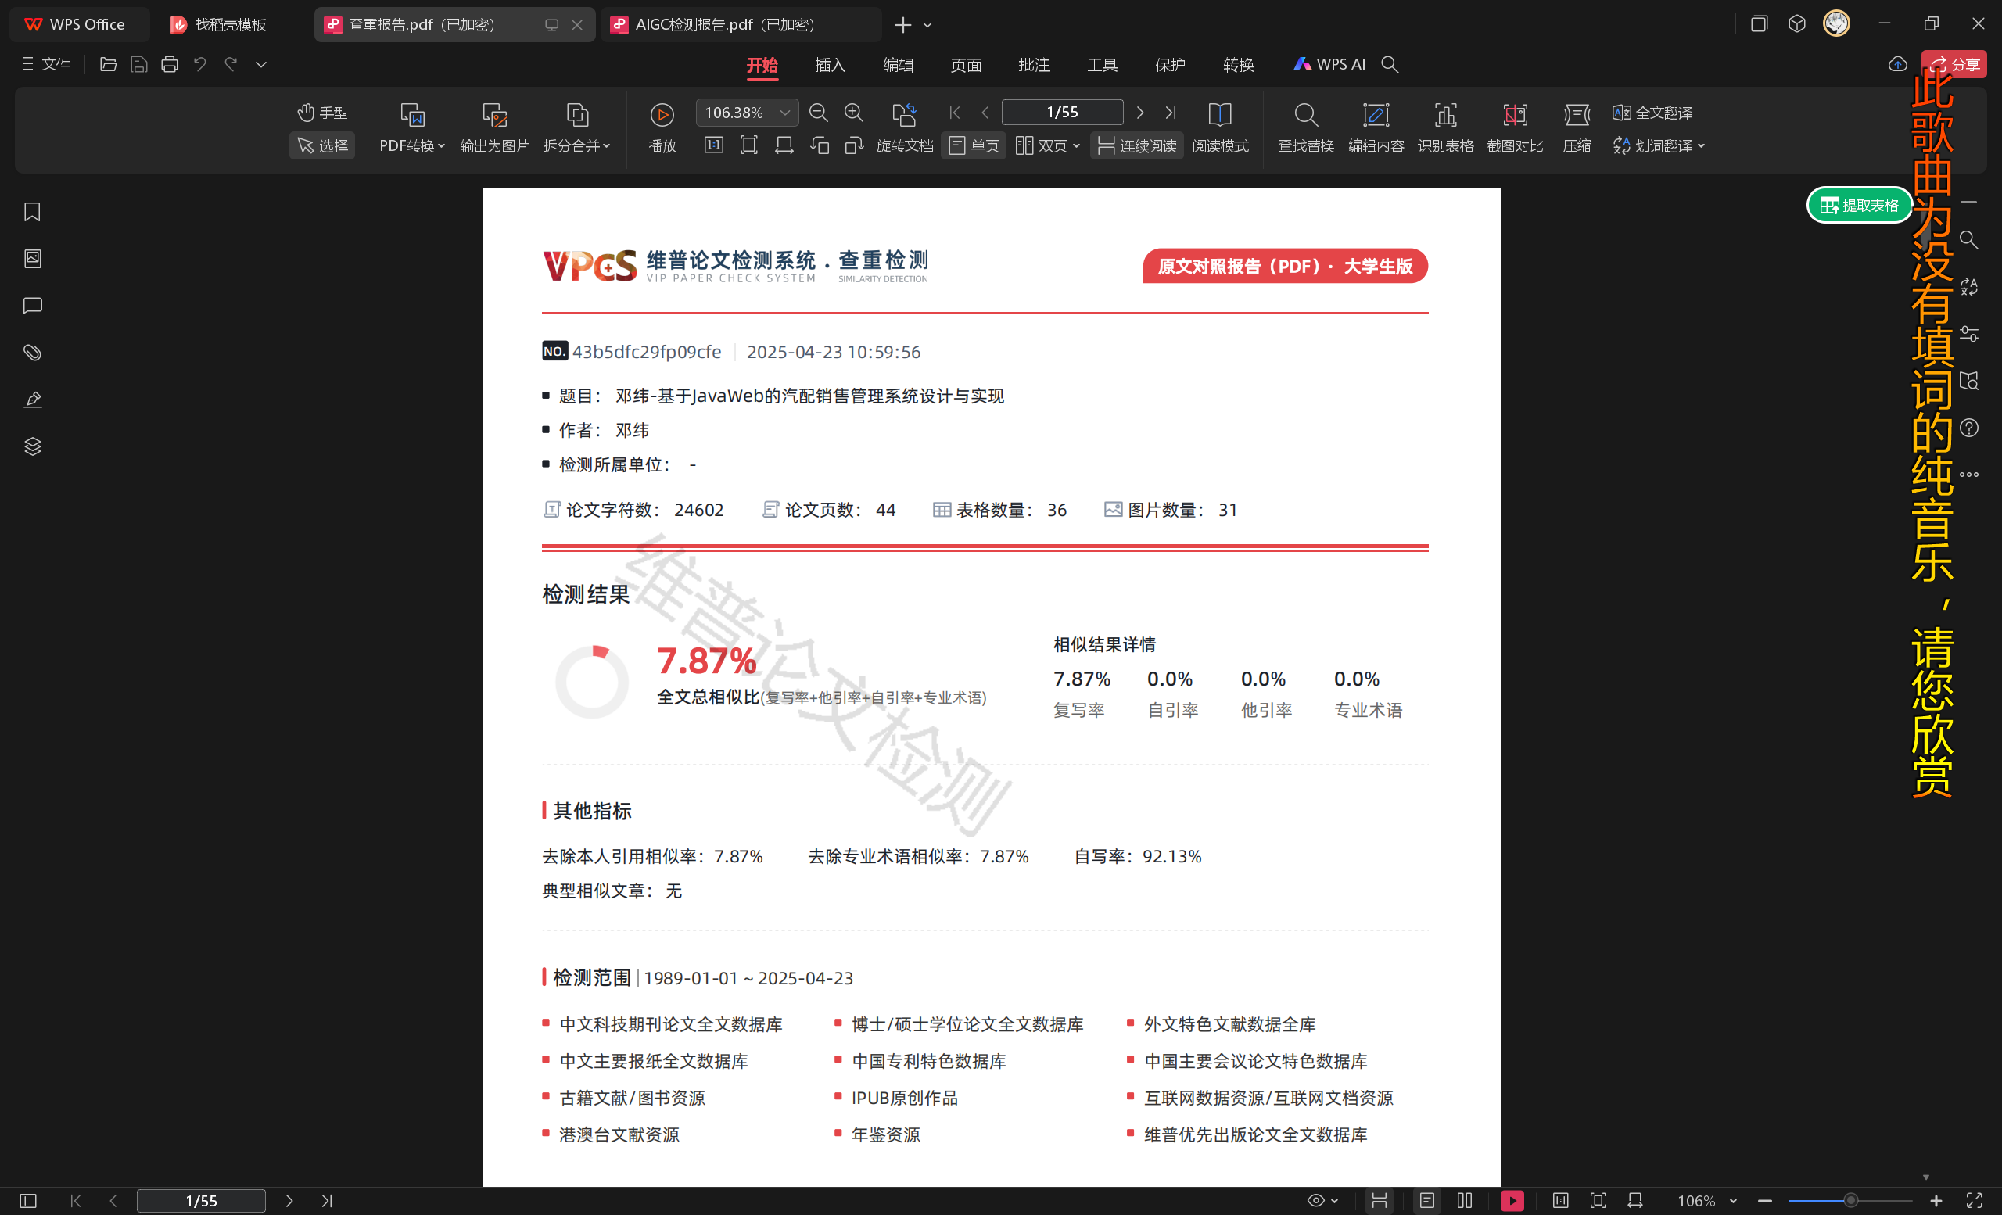Click 编辑内容 edit content tool
This screenshot has width=2002, height=1215.
(1376, 127)
